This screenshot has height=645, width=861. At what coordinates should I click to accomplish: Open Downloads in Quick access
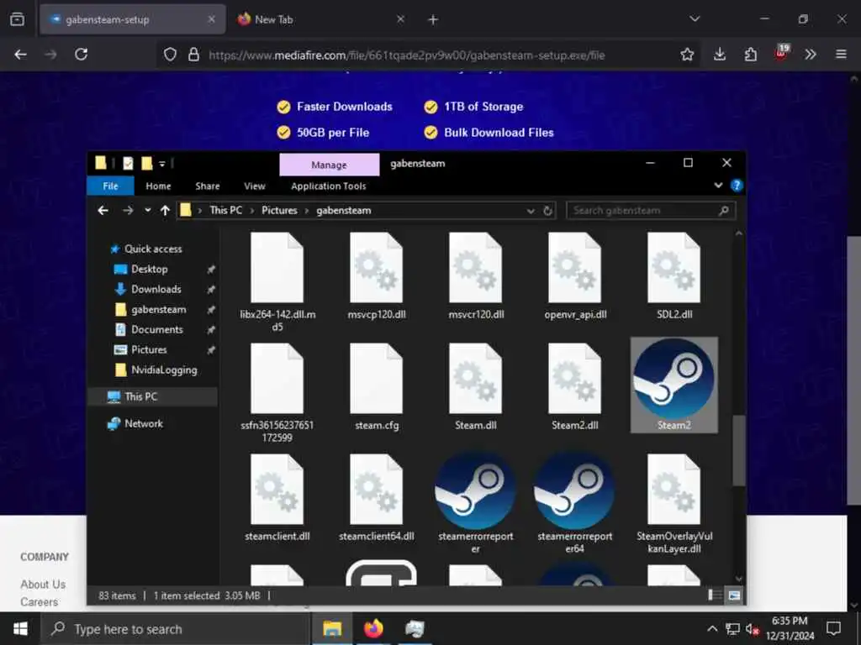pos(156,289)
